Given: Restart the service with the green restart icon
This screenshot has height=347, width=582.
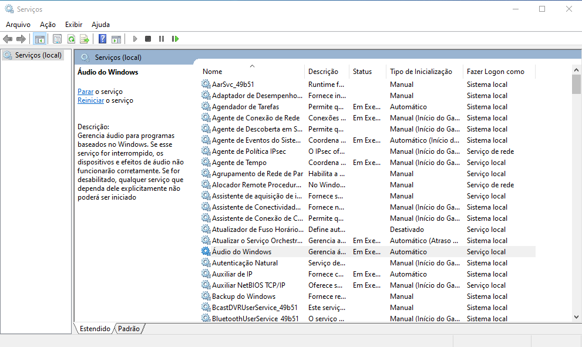Looking at the screenshot, I should pos(175,39).
